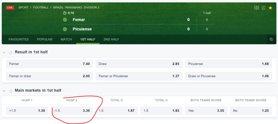This screenshot has height=124, width=278.
Task: Open the football pitch live view icon
Action: 257,8
